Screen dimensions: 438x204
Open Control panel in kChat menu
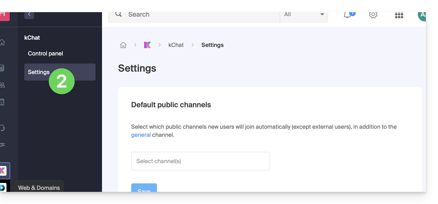click(x=45, y=53)
